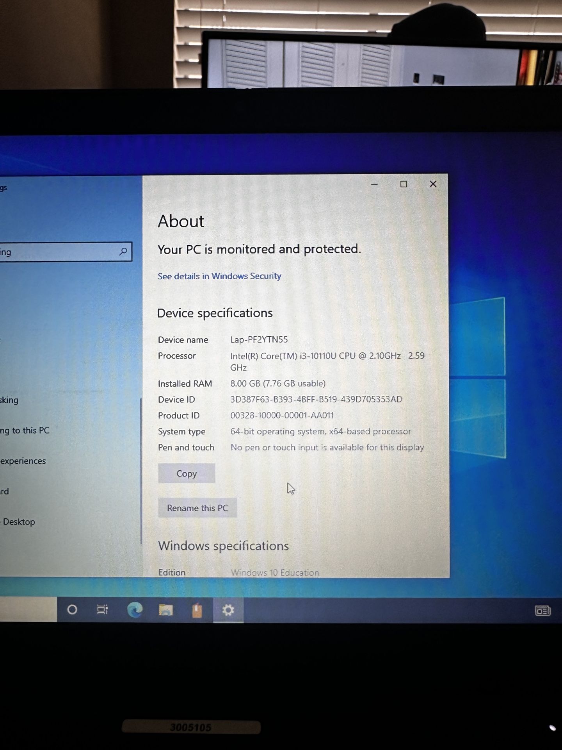This screenshot has width=562, height=750.
Task: Maximize the Settings window
Action: coord(404,184)
